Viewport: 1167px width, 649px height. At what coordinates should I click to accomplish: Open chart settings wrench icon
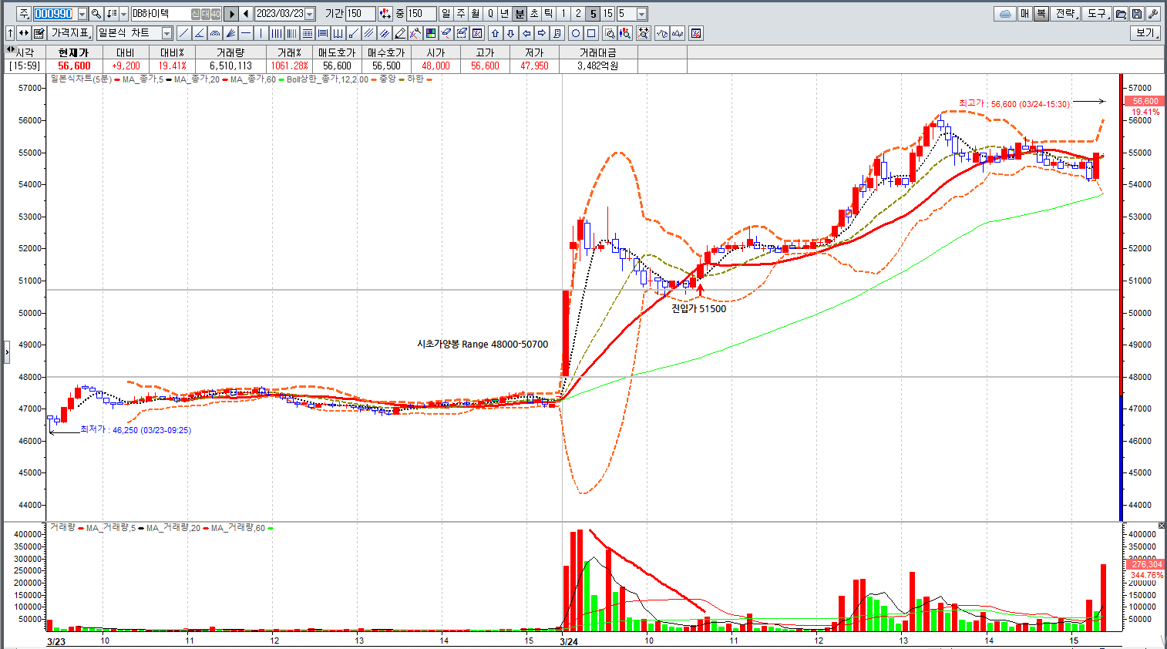(1153, 14)
